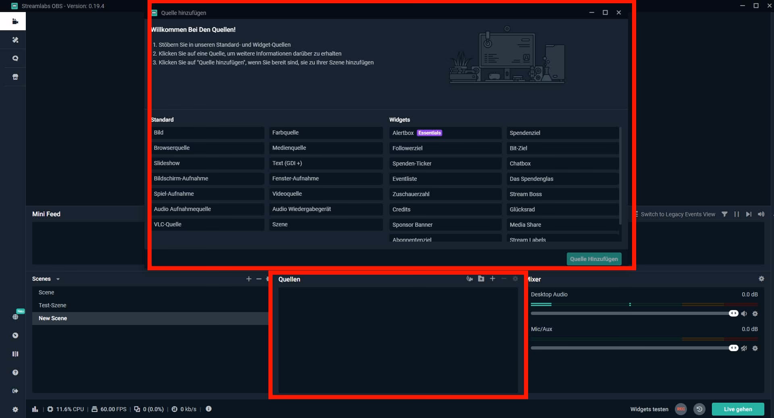Open the Scenes dropdown arrow
This screenshot has height=418, width=774.
(x=57, y=279)
